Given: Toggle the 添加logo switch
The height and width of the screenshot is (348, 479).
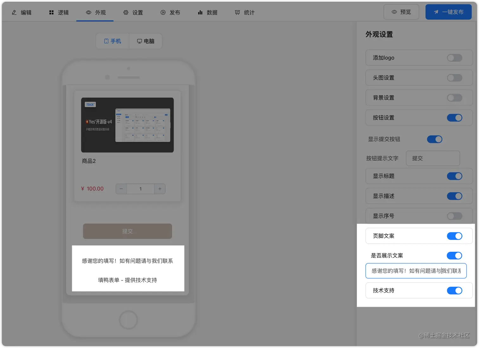Looking at the screenshot, I should 454,58.
